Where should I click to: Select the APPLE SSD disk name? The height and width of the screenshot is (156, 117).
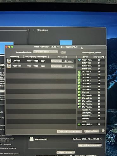point(87,124)
